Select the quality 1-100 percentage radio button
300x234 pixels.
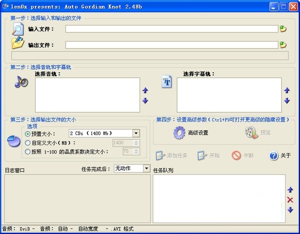click(x=27, y=152)
